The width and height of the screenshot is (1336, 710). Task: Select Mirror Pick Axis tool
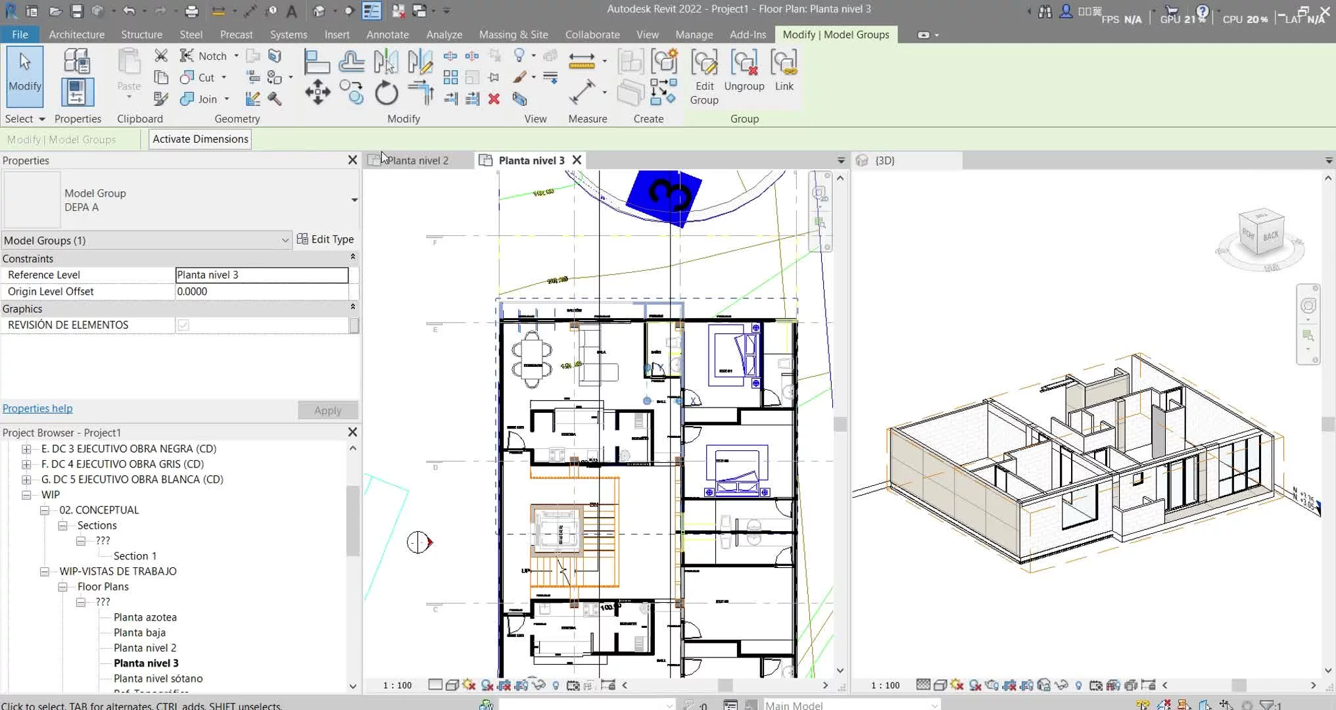[386, 62]
